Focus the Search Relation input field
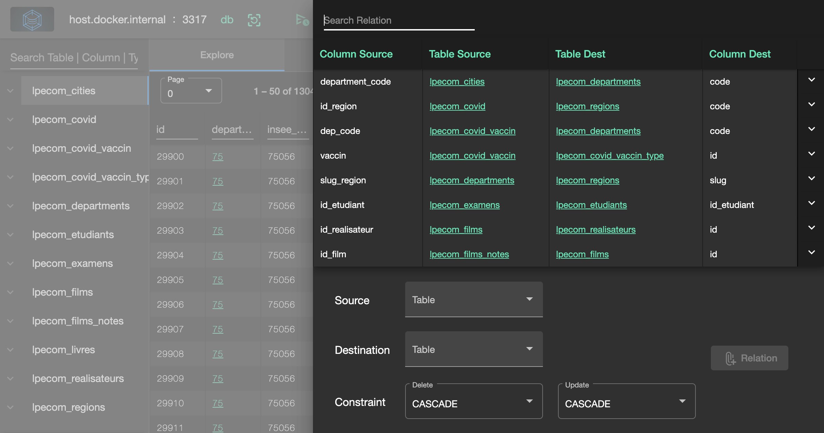 click(x=399, y=21)
